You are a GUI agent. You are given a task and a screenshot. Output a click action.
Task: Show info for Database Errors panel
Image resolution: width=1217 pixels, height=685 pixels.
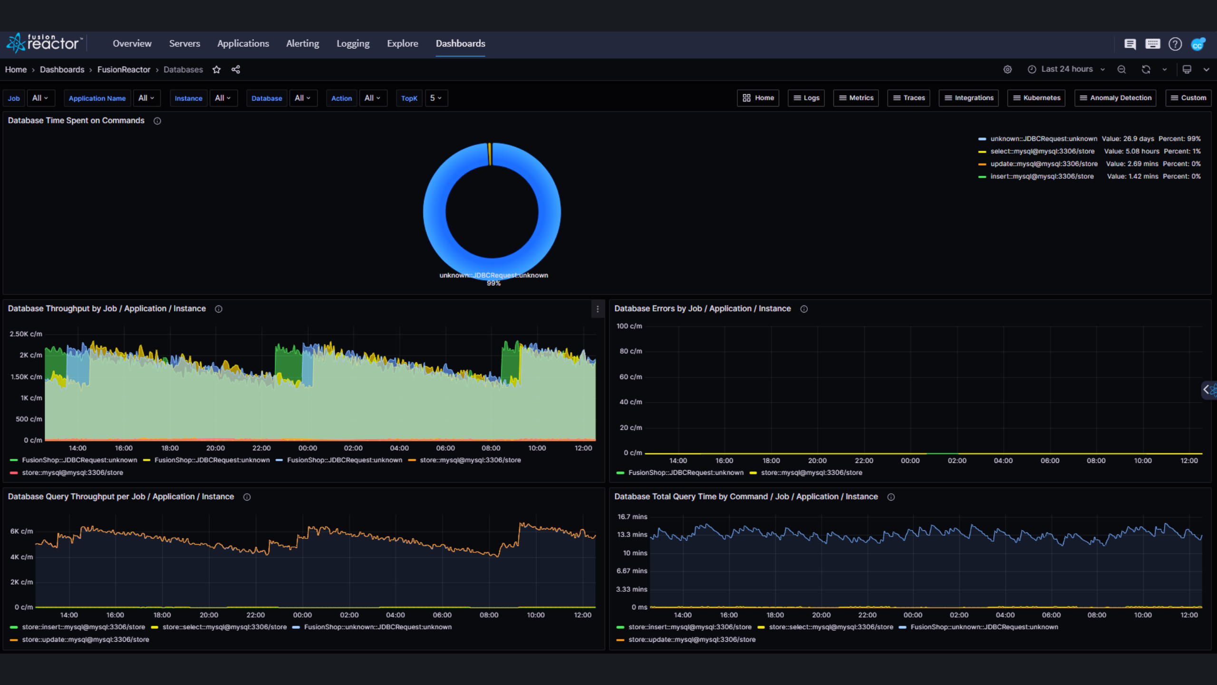coord(804,309)
